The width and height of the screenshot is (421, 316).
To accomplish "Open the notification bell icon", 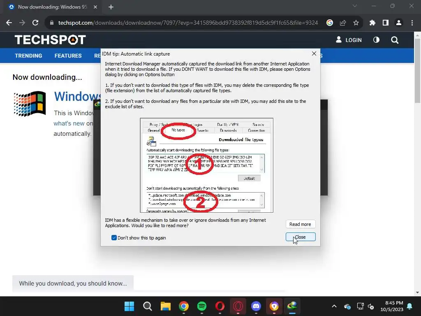I will 410,306.
